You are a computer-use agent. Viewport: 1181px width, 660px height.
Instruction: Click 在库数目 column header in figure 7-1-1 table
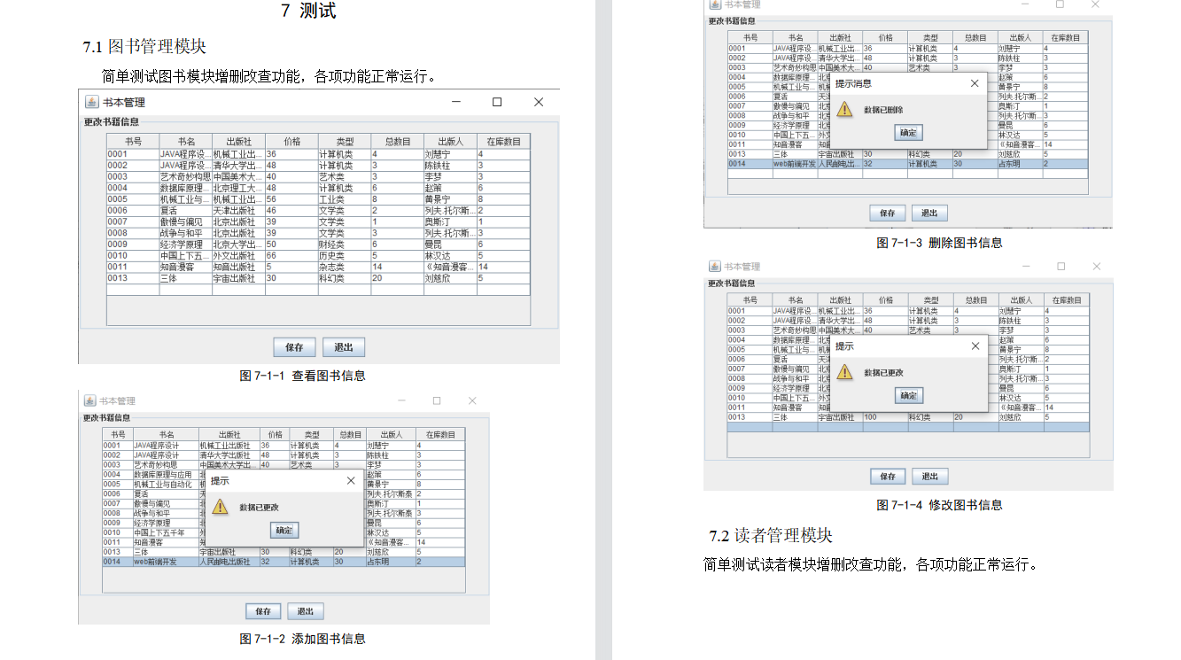(503, 141)
